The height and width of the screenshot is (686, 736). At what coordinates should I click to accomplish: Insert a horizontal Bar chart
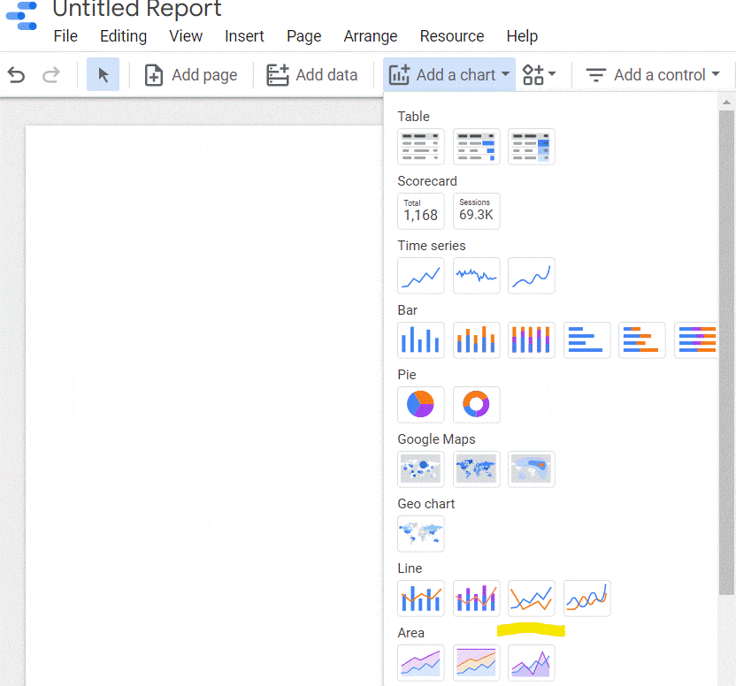pyautogui.click(x=586, y=340)
